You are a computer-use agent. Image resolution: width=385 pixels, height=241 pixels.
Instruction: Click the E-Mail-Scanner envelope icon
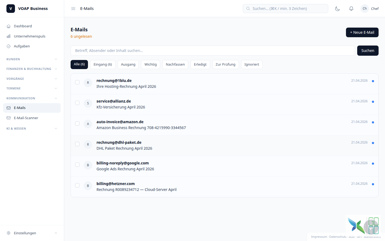9,118
